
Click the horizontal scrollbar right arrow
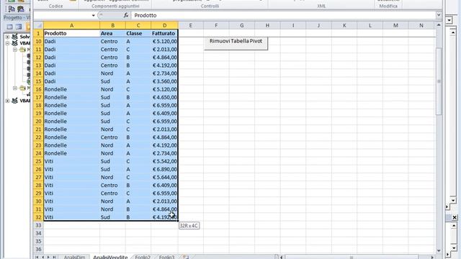(432, 258)
